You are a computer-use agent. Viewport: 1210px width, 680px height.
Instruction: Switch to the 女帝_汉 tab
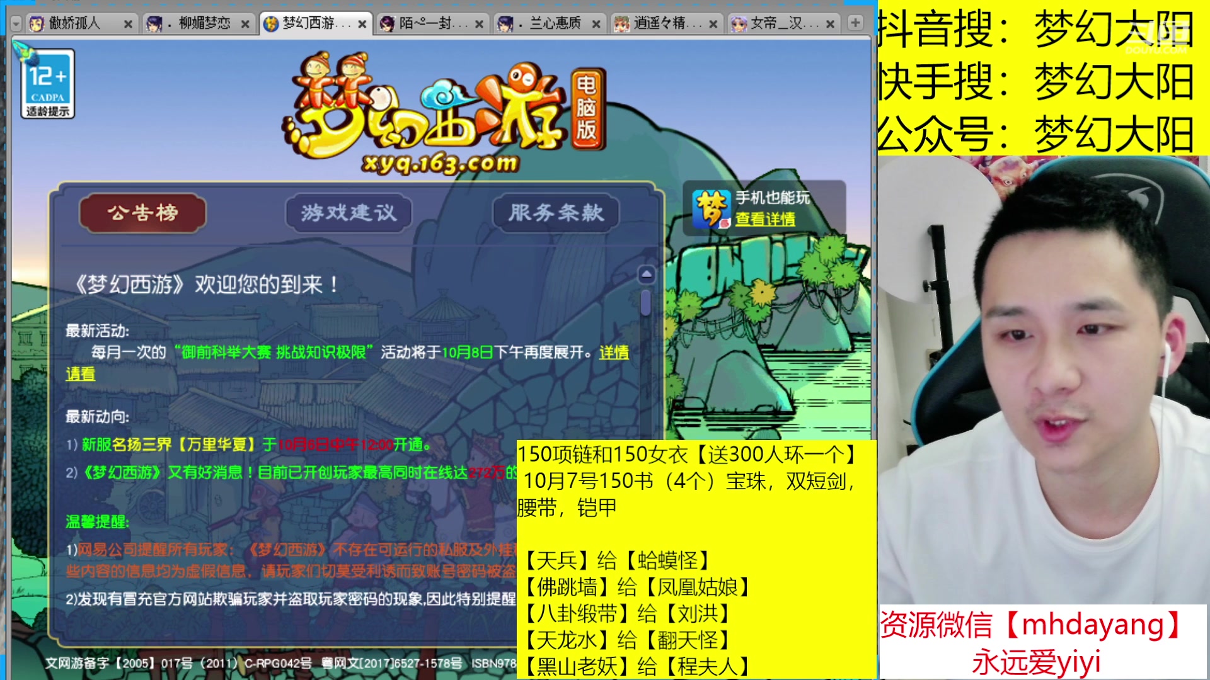(x=784, y=24)
